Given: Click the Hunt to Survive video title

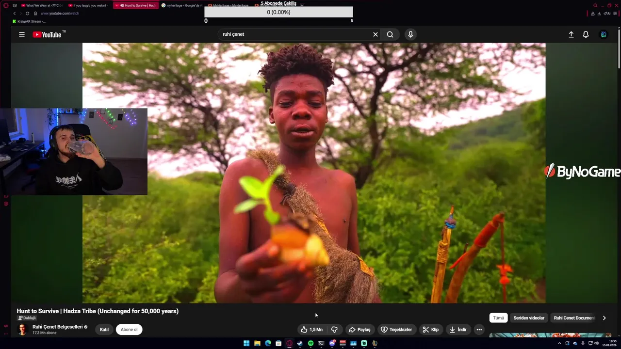Looking at the screenshot, I should [x=98, y=311].
